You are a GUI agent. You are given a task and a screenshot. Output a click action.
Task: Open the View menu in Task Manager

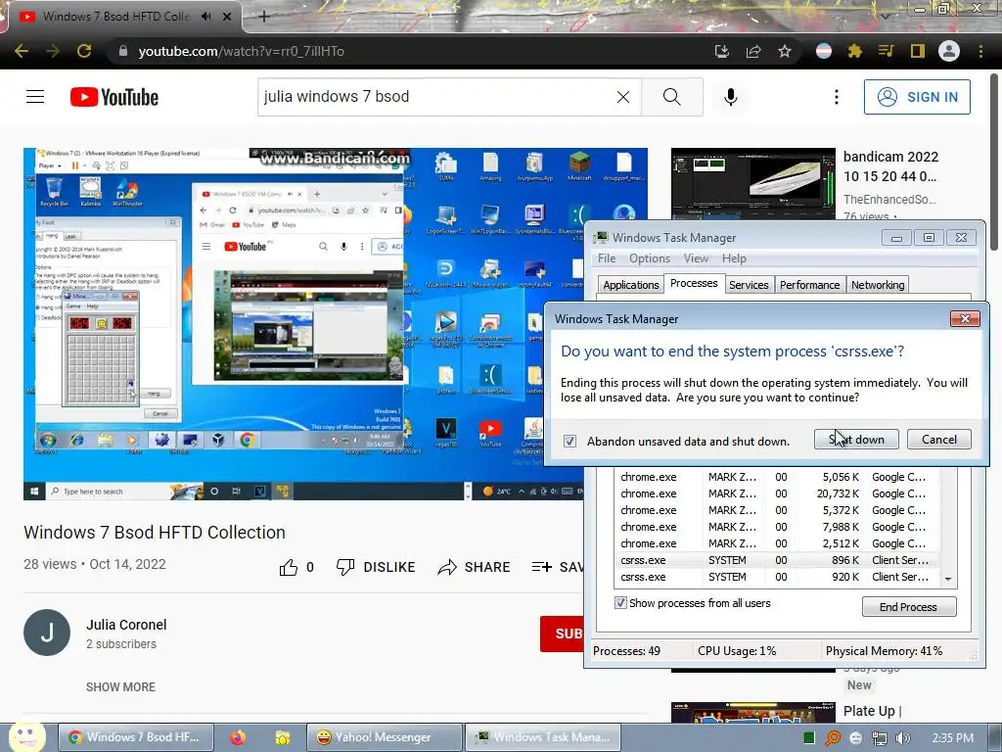coord(696,258)
